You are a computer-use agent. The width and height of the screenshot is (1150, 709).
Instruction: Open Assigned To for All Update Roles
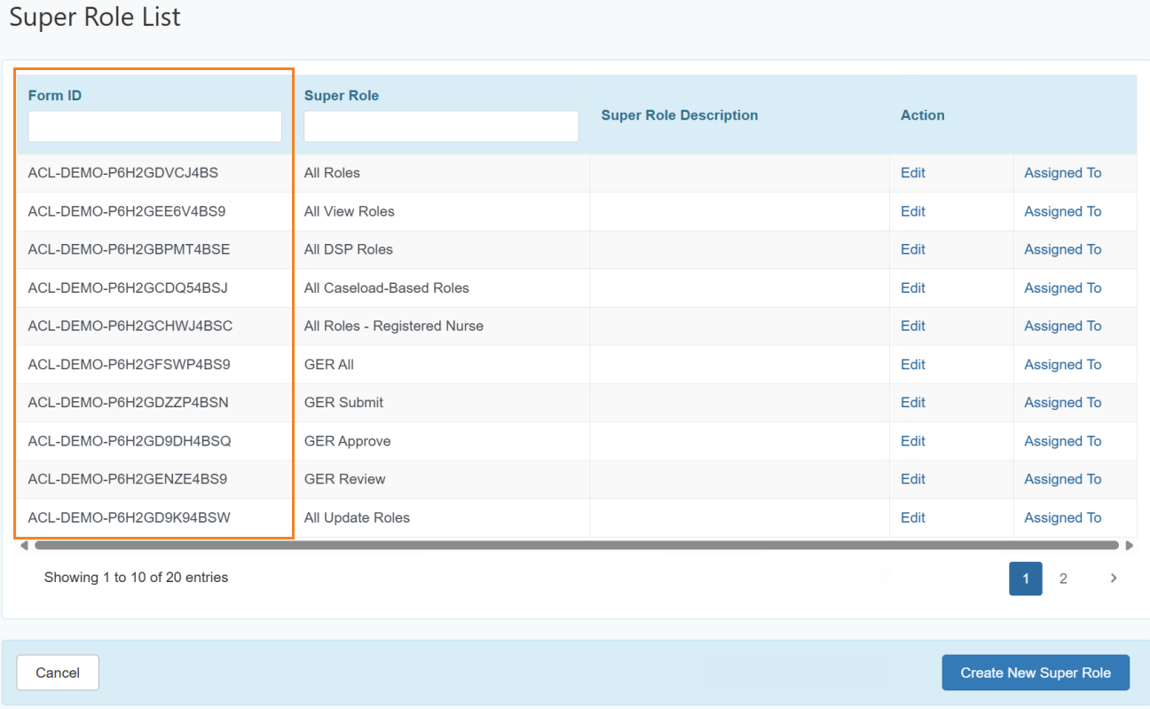(x=1063, y=517)
